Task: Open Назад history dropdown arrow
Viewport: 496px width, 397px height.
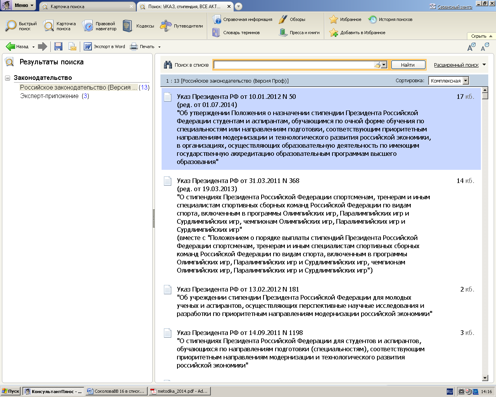Action: pyautogui.click(x=33, y=47)
